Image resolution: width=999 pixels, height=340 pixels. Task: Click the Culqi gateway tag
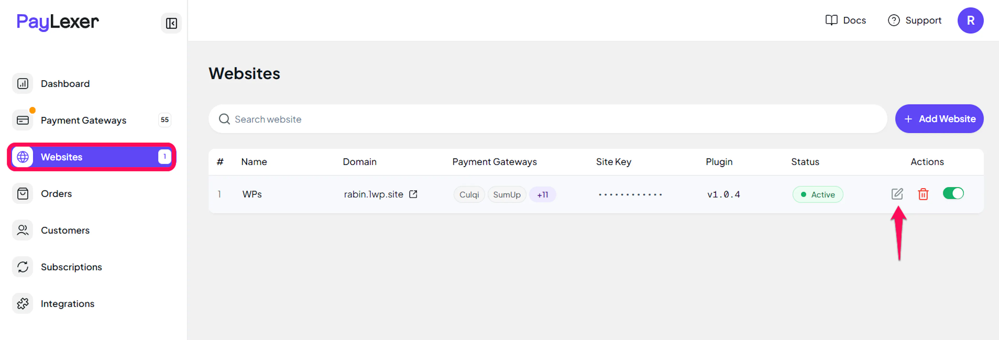point(469,195)
